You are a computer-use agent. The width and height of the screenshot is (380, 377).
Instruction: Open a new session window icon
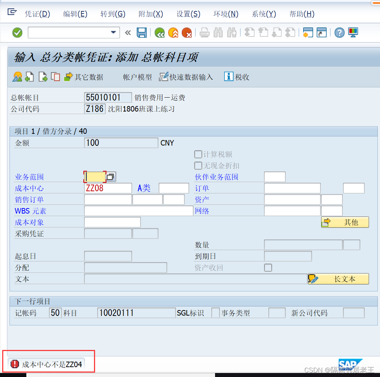pyautogui.click(x=308, y=33)
